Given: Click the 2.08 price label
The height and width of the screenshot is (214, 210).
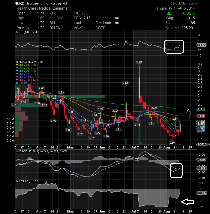Looking at the screenshot, I should [x=154, y=108].
